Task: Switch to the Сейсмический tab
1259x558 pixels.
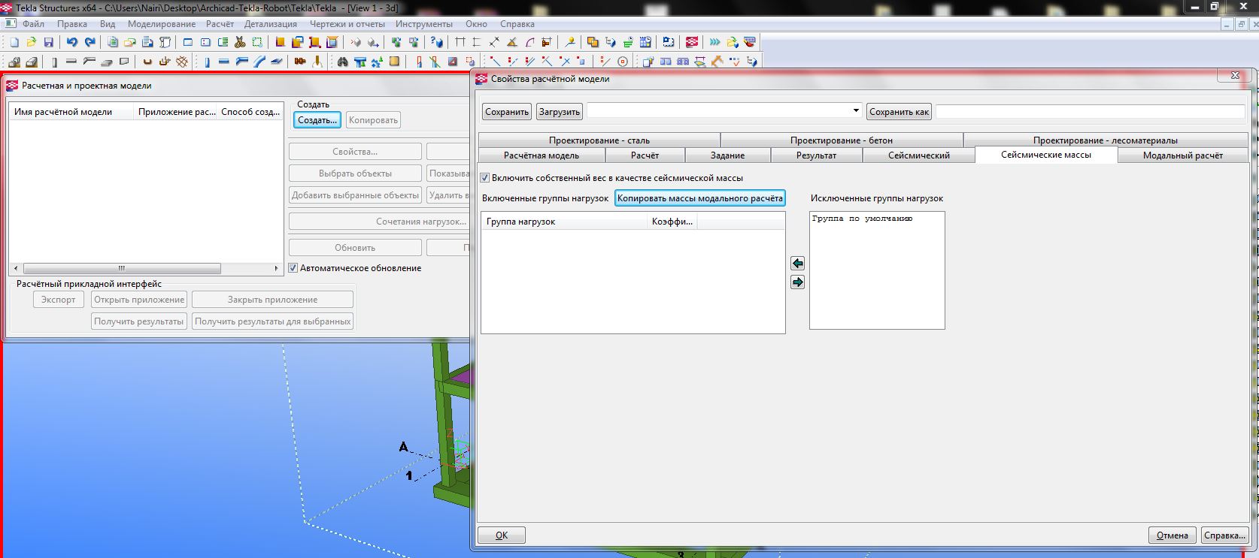Action: point(918,155)
